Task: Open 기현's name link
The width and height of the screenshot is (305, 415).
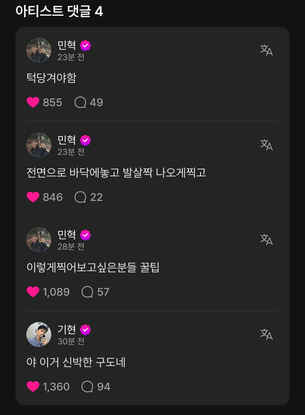Action: pyautogui.click(x=66, y=329)
